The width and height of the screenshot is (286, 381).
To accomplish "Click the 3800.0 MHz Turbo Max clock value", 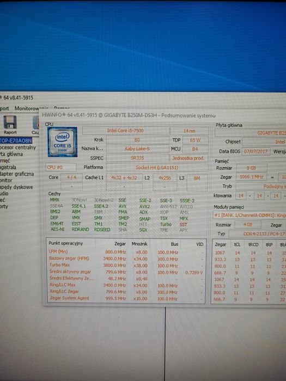I will [114, 266].
